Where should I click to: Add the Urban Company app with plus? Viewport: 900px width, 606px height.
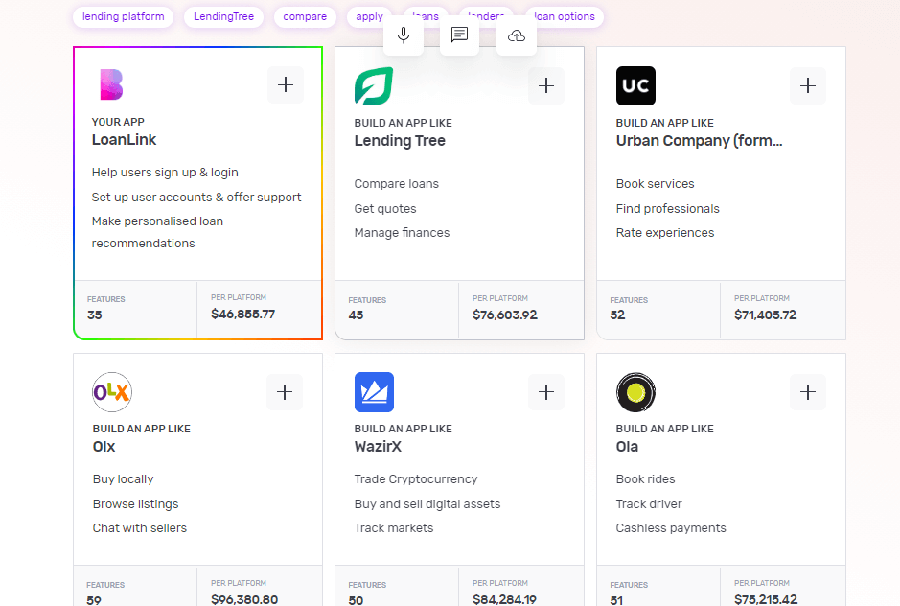(808, 85)
